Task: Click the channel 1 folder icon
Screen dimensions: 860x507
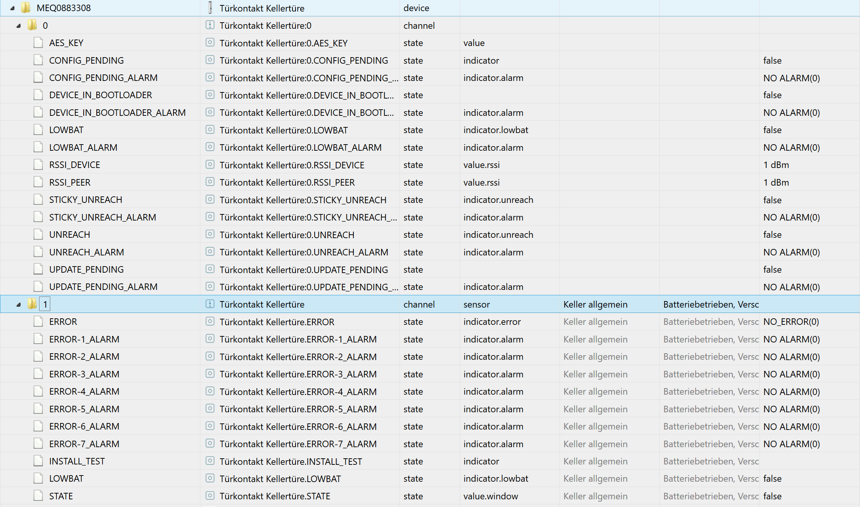Action: click(32, 304)
